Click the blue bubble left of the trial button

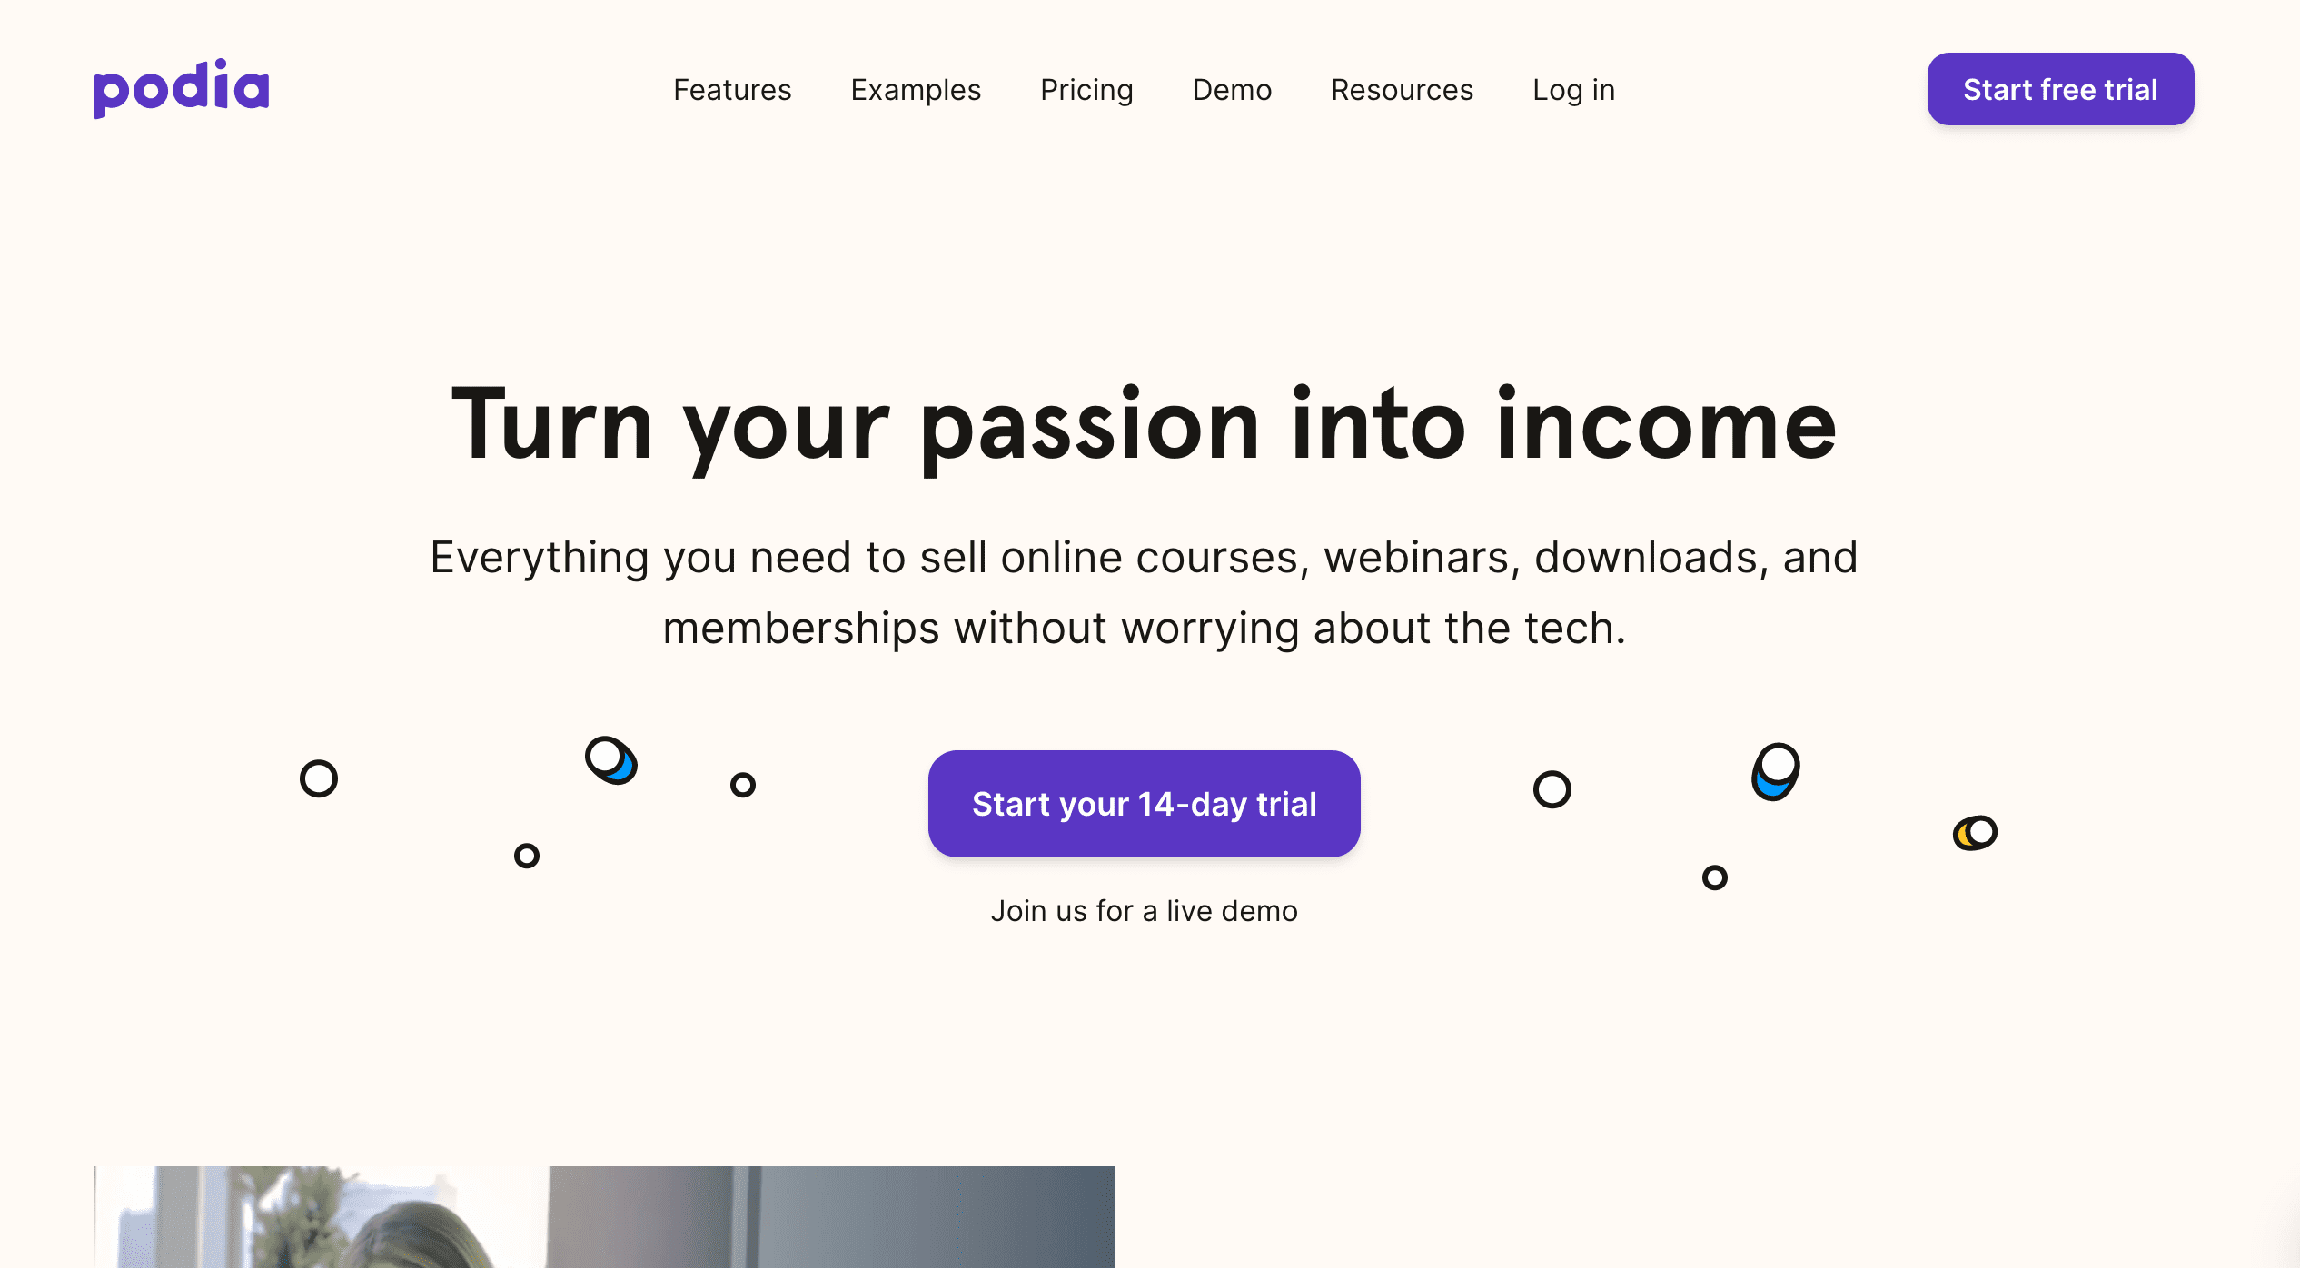611,760
